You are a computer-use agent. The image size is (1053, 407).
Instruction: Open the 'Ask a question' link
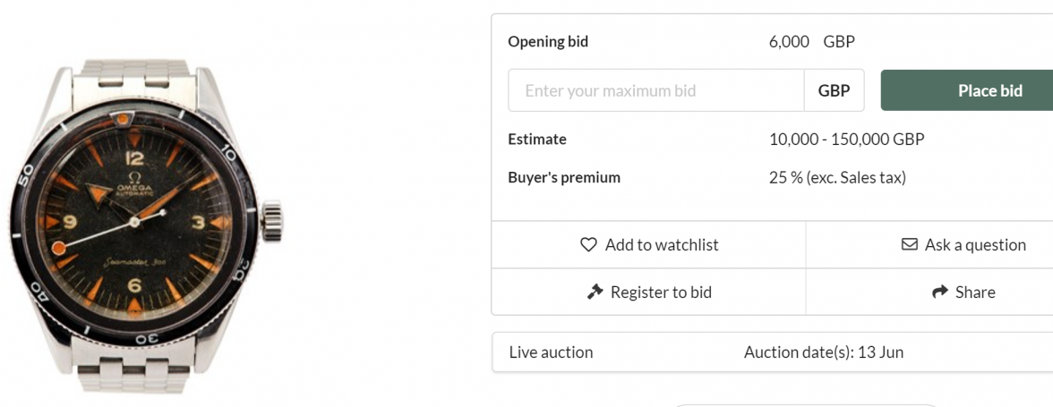(x=975, y=245)
